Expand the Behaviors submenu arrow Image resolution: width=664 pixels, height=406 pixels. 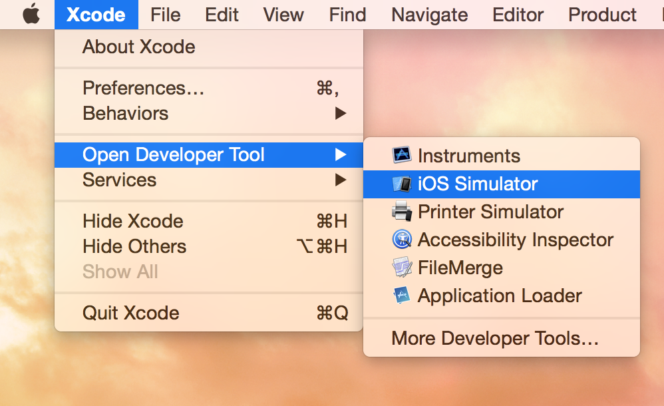(341, 113)
